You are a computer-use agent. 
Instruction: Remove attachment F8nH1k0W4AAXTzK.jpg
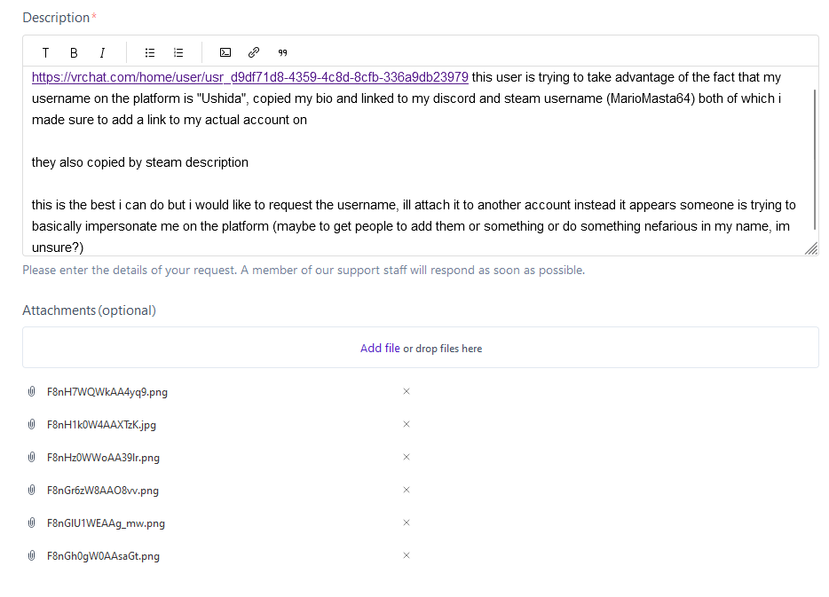(407, 424)
